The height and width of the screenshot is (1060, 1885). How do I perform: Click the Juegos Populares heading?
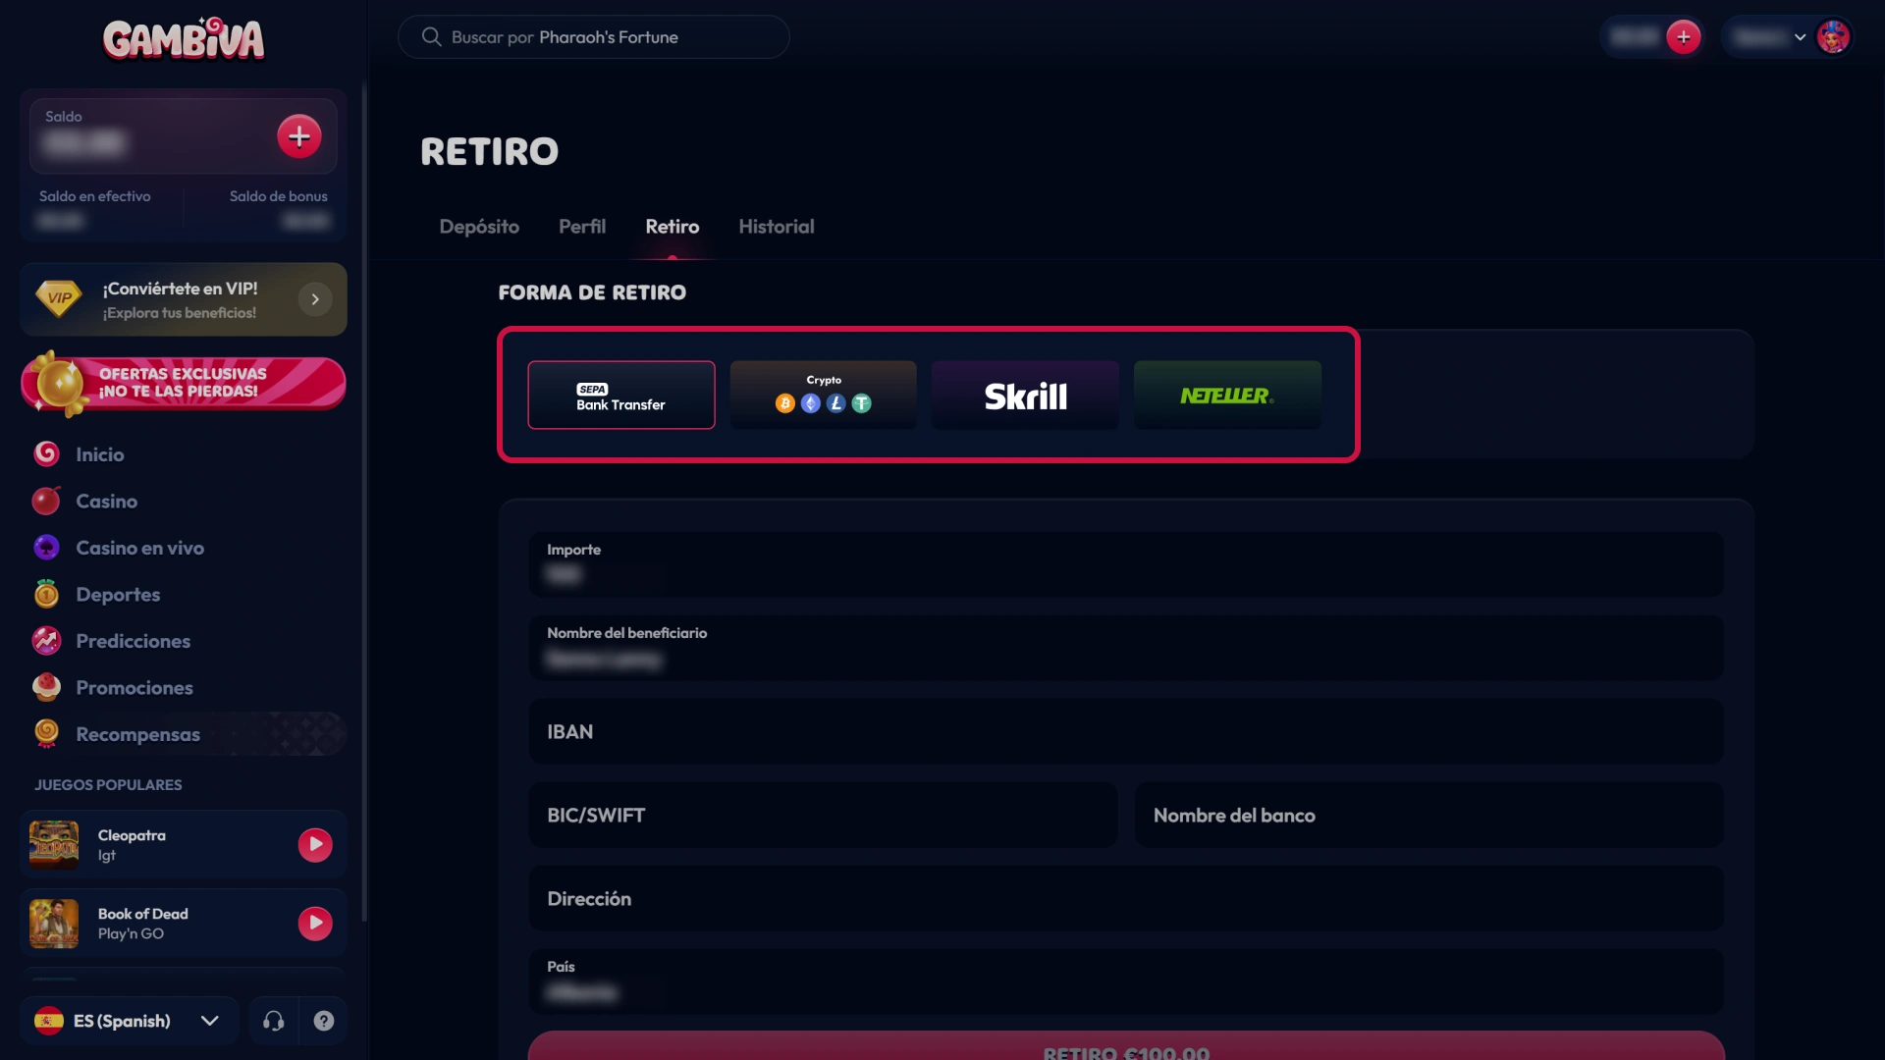tap(108, 785)
